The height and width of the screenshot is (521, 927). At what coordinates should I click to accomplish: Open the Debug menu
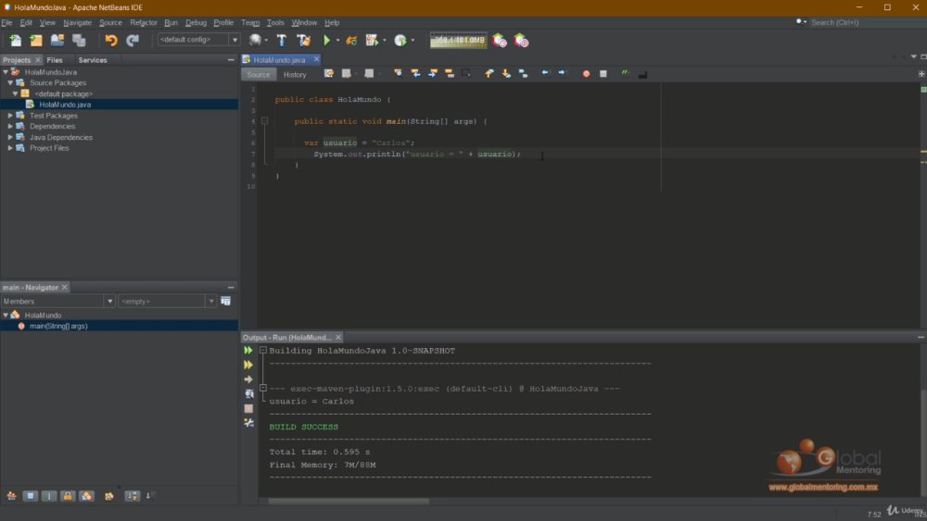tap(196, 22)
